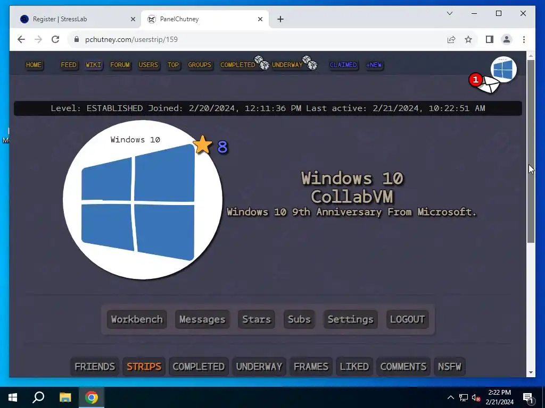Switch to FRAMES tab

pyautogui.click(x=311, y=367)
